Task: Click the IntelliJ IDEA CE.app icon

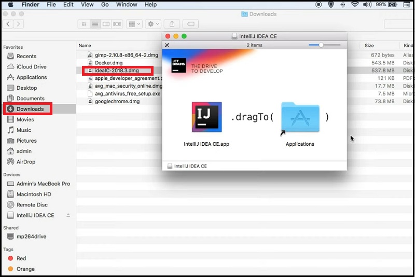Action: coord(206,117)
